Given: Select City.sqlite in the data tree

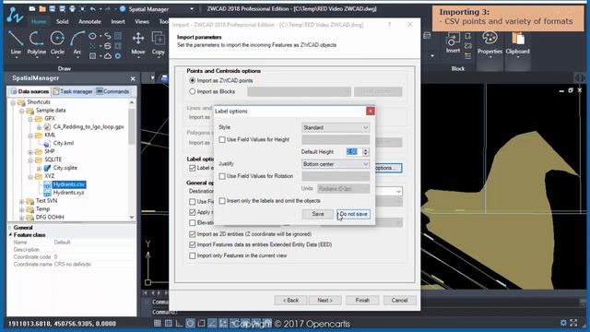Looking at the screenshot, I should [x=65, y=168].
